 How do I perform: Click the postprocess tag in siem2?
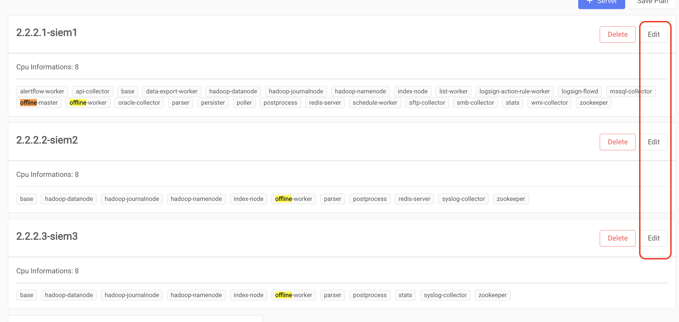370,199
